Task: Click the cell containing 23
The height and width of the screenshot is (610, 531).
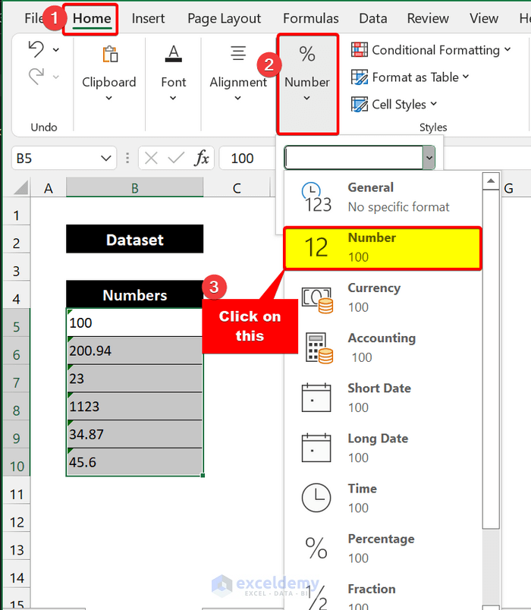Action: click(134, 379)
